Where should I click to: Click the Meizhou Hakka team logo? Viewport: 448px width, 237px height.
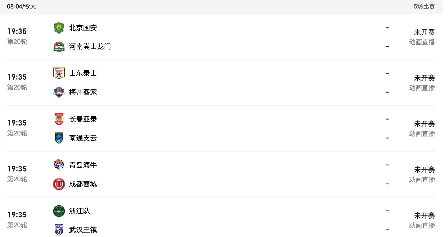point(59,92)
